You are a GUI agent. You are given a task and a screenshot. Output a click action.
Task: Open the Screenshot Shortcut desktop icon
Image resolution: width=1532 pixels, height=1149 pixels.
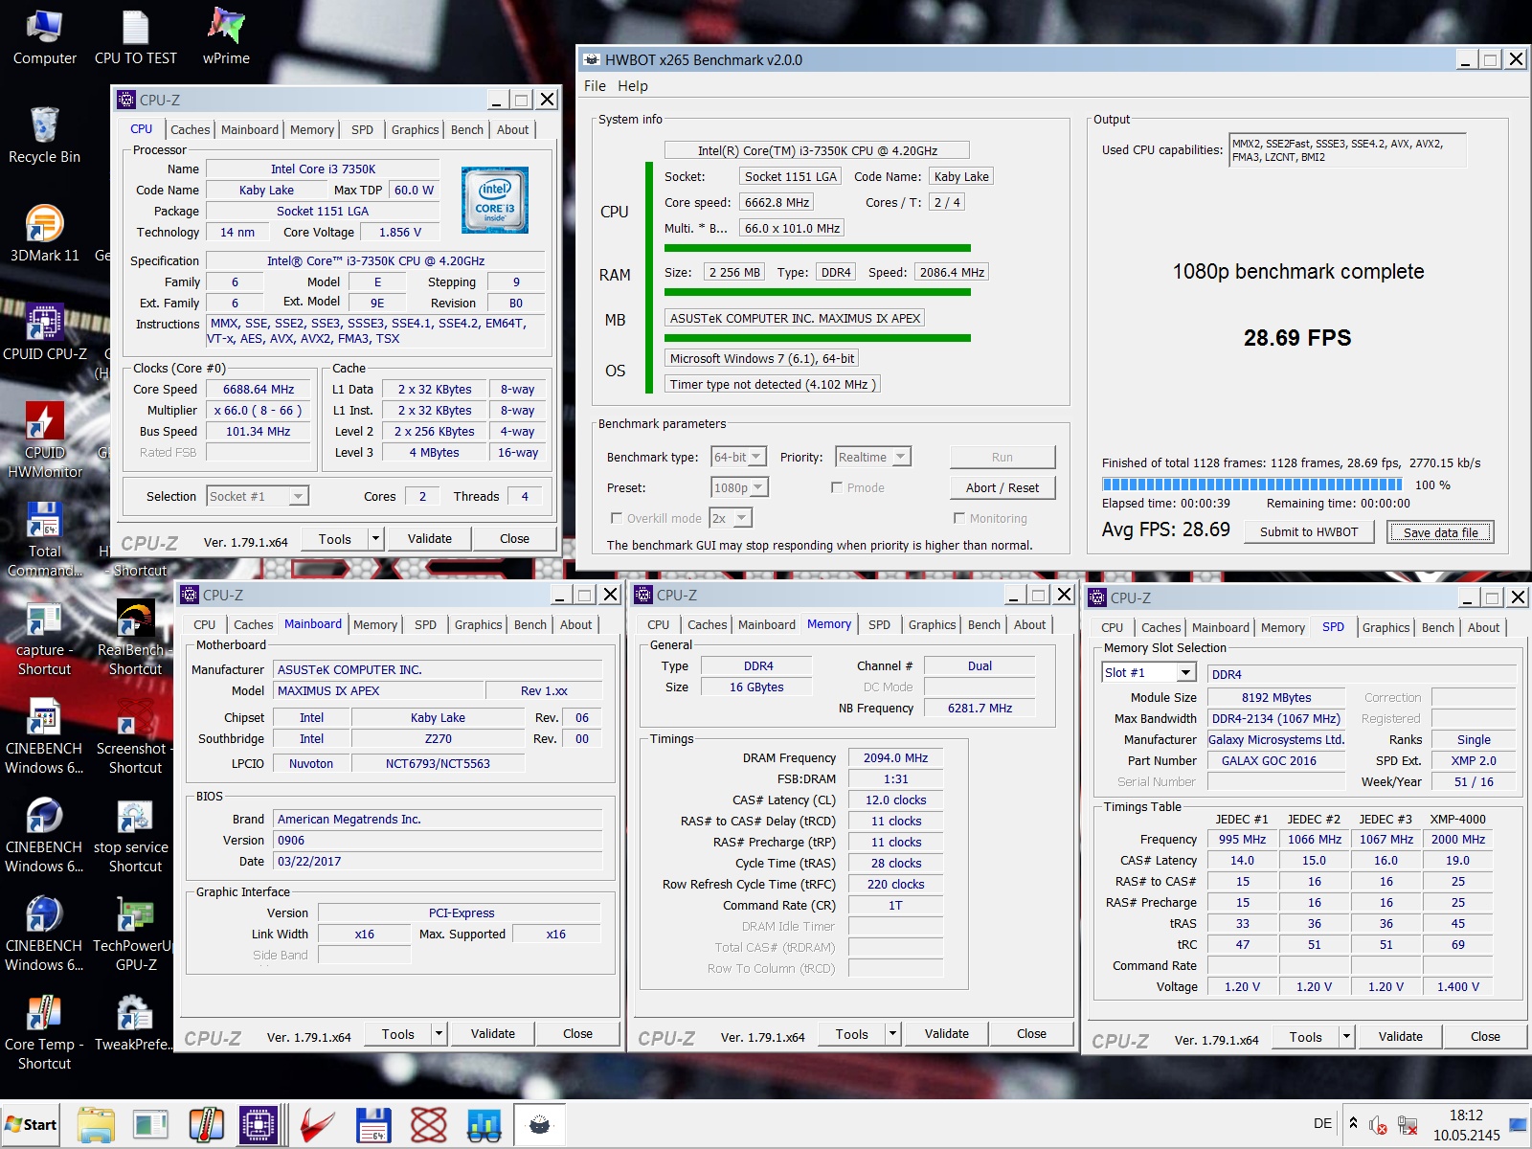[x=135, y=737]
